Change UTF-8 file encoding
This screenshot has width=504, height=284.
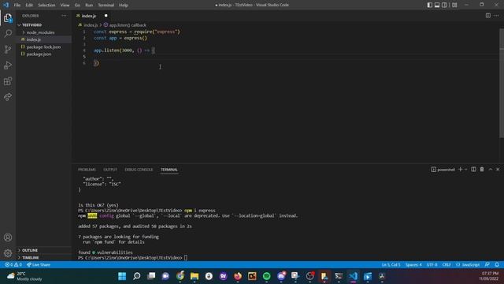tap(432, 265)
